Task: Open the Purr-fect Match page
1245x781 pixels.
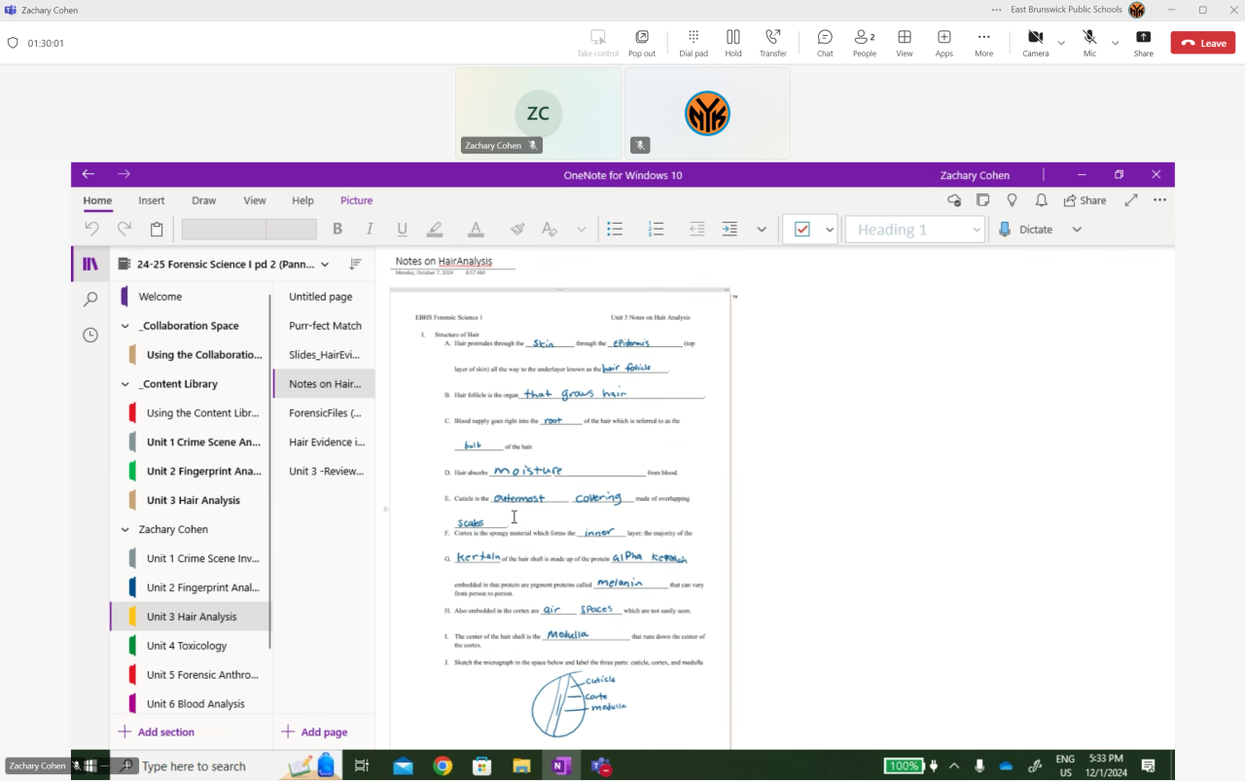Action: tap(325, 326)
